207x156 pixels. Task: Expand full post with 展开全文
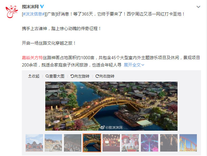point(134,65)
